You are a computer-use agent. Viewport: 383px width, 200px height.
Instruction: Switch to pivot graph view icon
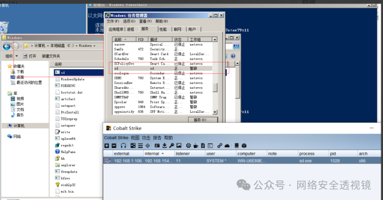coord(133,146)
